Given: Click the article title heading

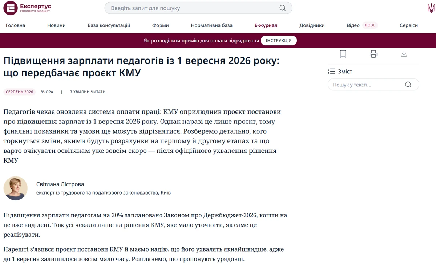Looking at the screenshot, I should pos(142,67).
